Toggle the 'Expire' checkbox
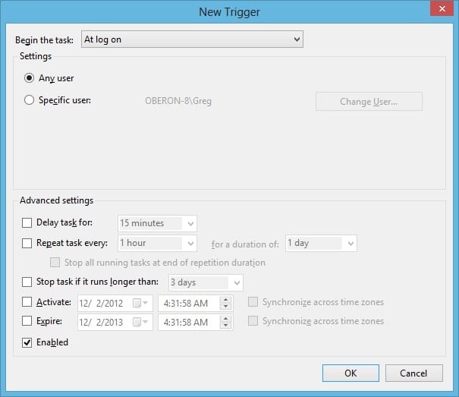Screen dimensions: 459x397 (27, 322)
